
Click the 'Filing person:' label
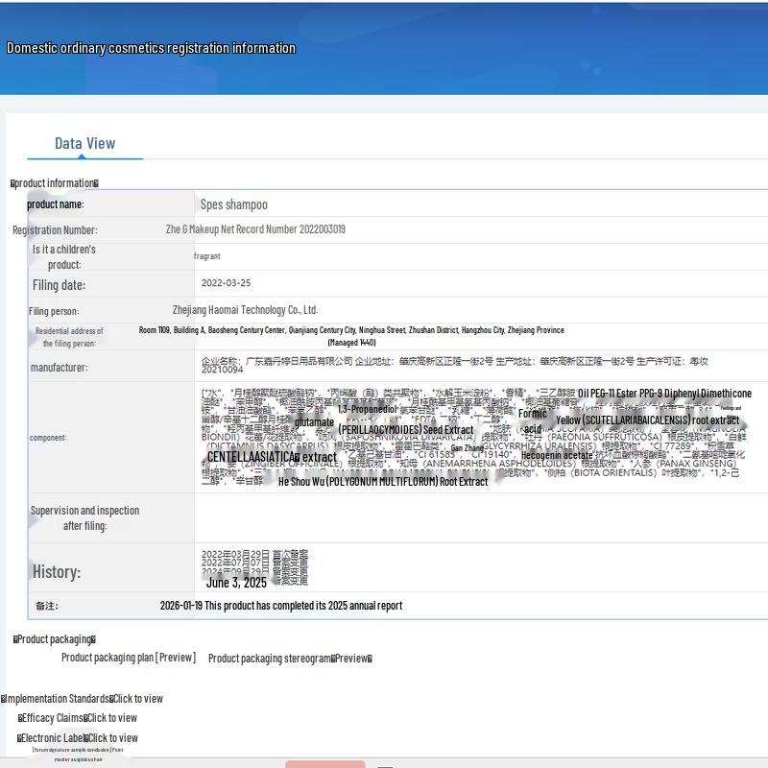(x=54, y=311)
